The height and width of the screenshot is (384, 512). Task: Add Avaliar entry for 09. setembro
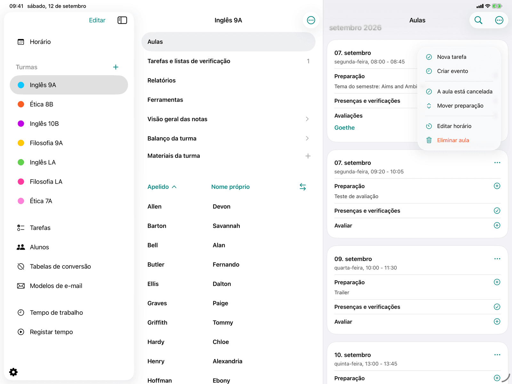497,321
